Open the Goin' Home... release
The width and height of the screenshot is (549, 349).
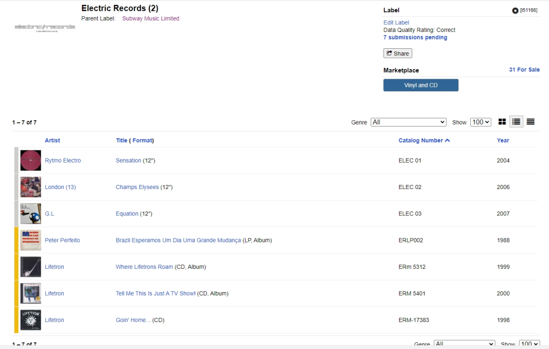point(133,320)
